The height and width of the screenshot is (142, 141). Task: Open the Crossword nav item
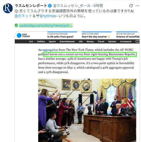126,42
